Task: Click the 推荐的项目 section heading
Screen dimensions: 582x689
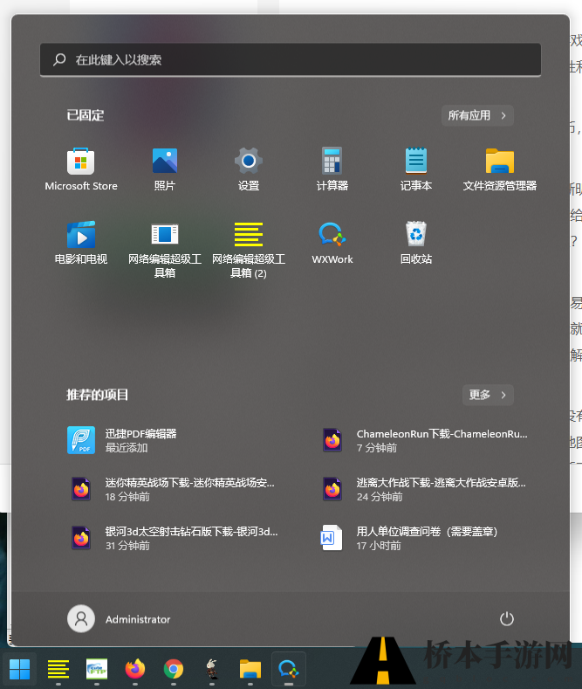Action: [x=97, y=395]
